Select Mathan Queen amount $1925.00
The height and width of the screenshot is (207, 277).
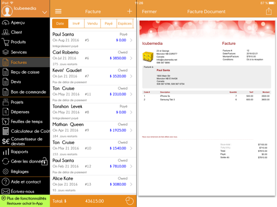click(x=118, y=130)
